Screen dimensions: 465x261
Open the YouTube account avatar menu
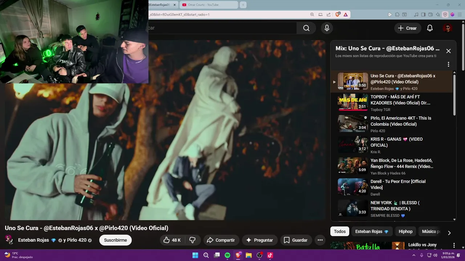click(x=447, y=28)
